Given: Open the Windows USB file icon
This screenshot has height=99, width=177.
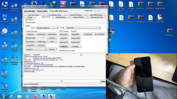Looking at the screenshot, I should (131, 6).
